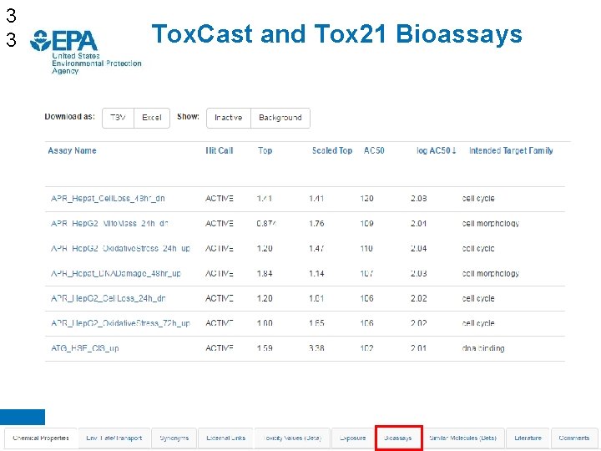Switch to the Literature tab
This screenshot has width=601, height=451.
point(528,438)
